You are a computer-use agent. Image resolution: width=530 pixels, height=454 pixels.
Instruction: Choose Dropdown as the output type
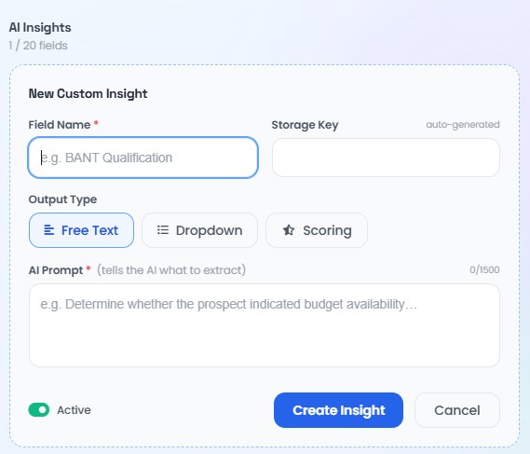pos(199,230)
